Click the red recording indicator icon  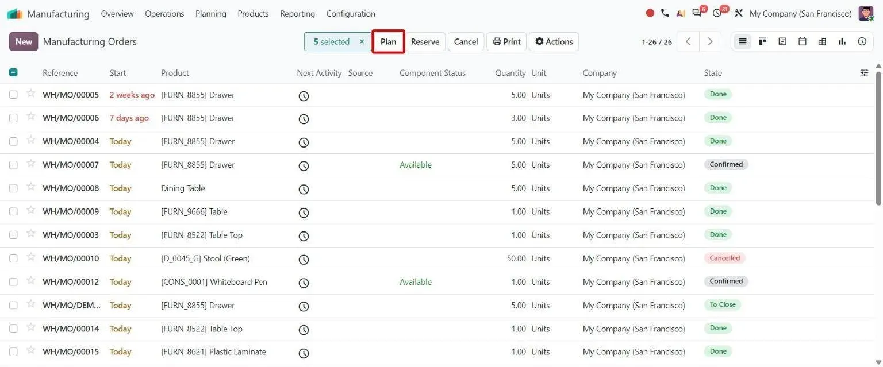650,13
